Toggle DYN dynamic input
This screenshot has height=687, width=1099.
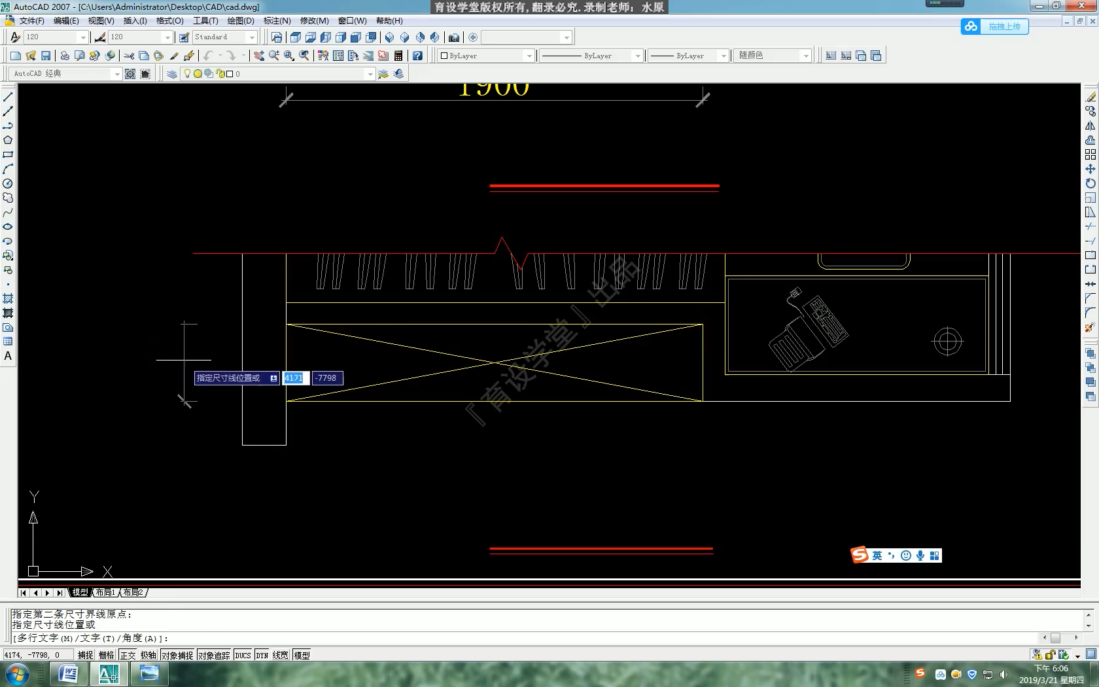click(x=262, y=655)
